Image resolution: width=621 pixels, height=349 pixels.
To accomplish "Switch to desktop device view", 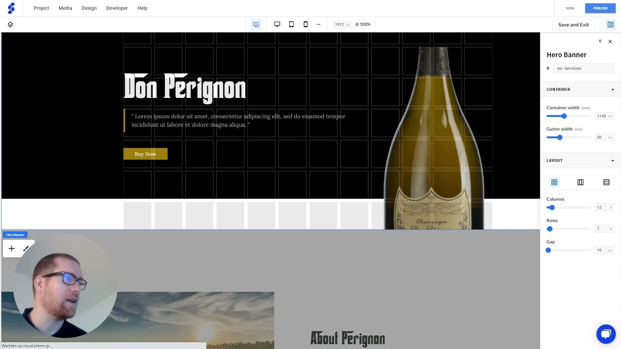I will click(277, 24).
